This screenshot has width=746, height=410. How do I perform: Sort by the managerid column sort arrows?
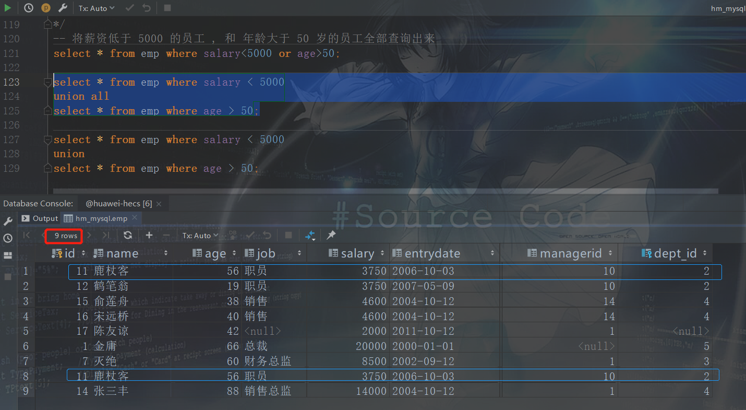click(610, 253)
